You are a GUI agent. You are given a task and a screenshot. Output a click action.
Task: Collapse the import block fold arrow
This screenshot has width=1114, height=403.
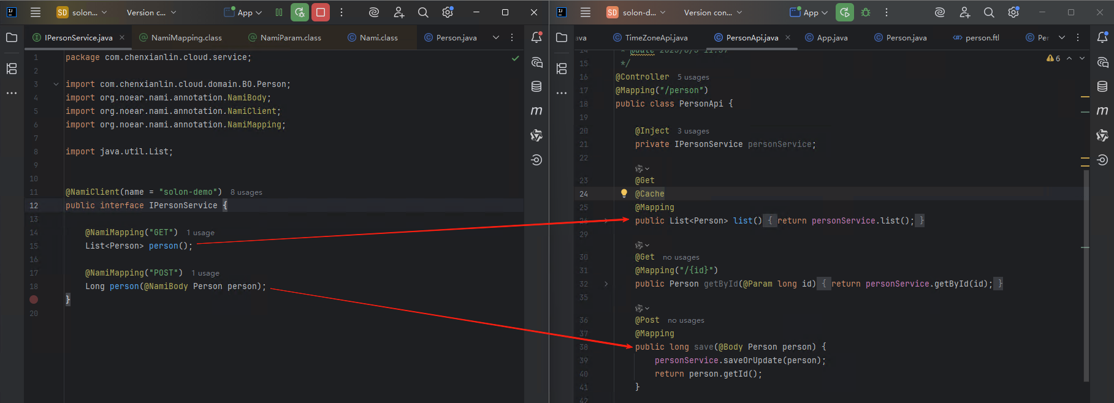(x=56, y=85)
